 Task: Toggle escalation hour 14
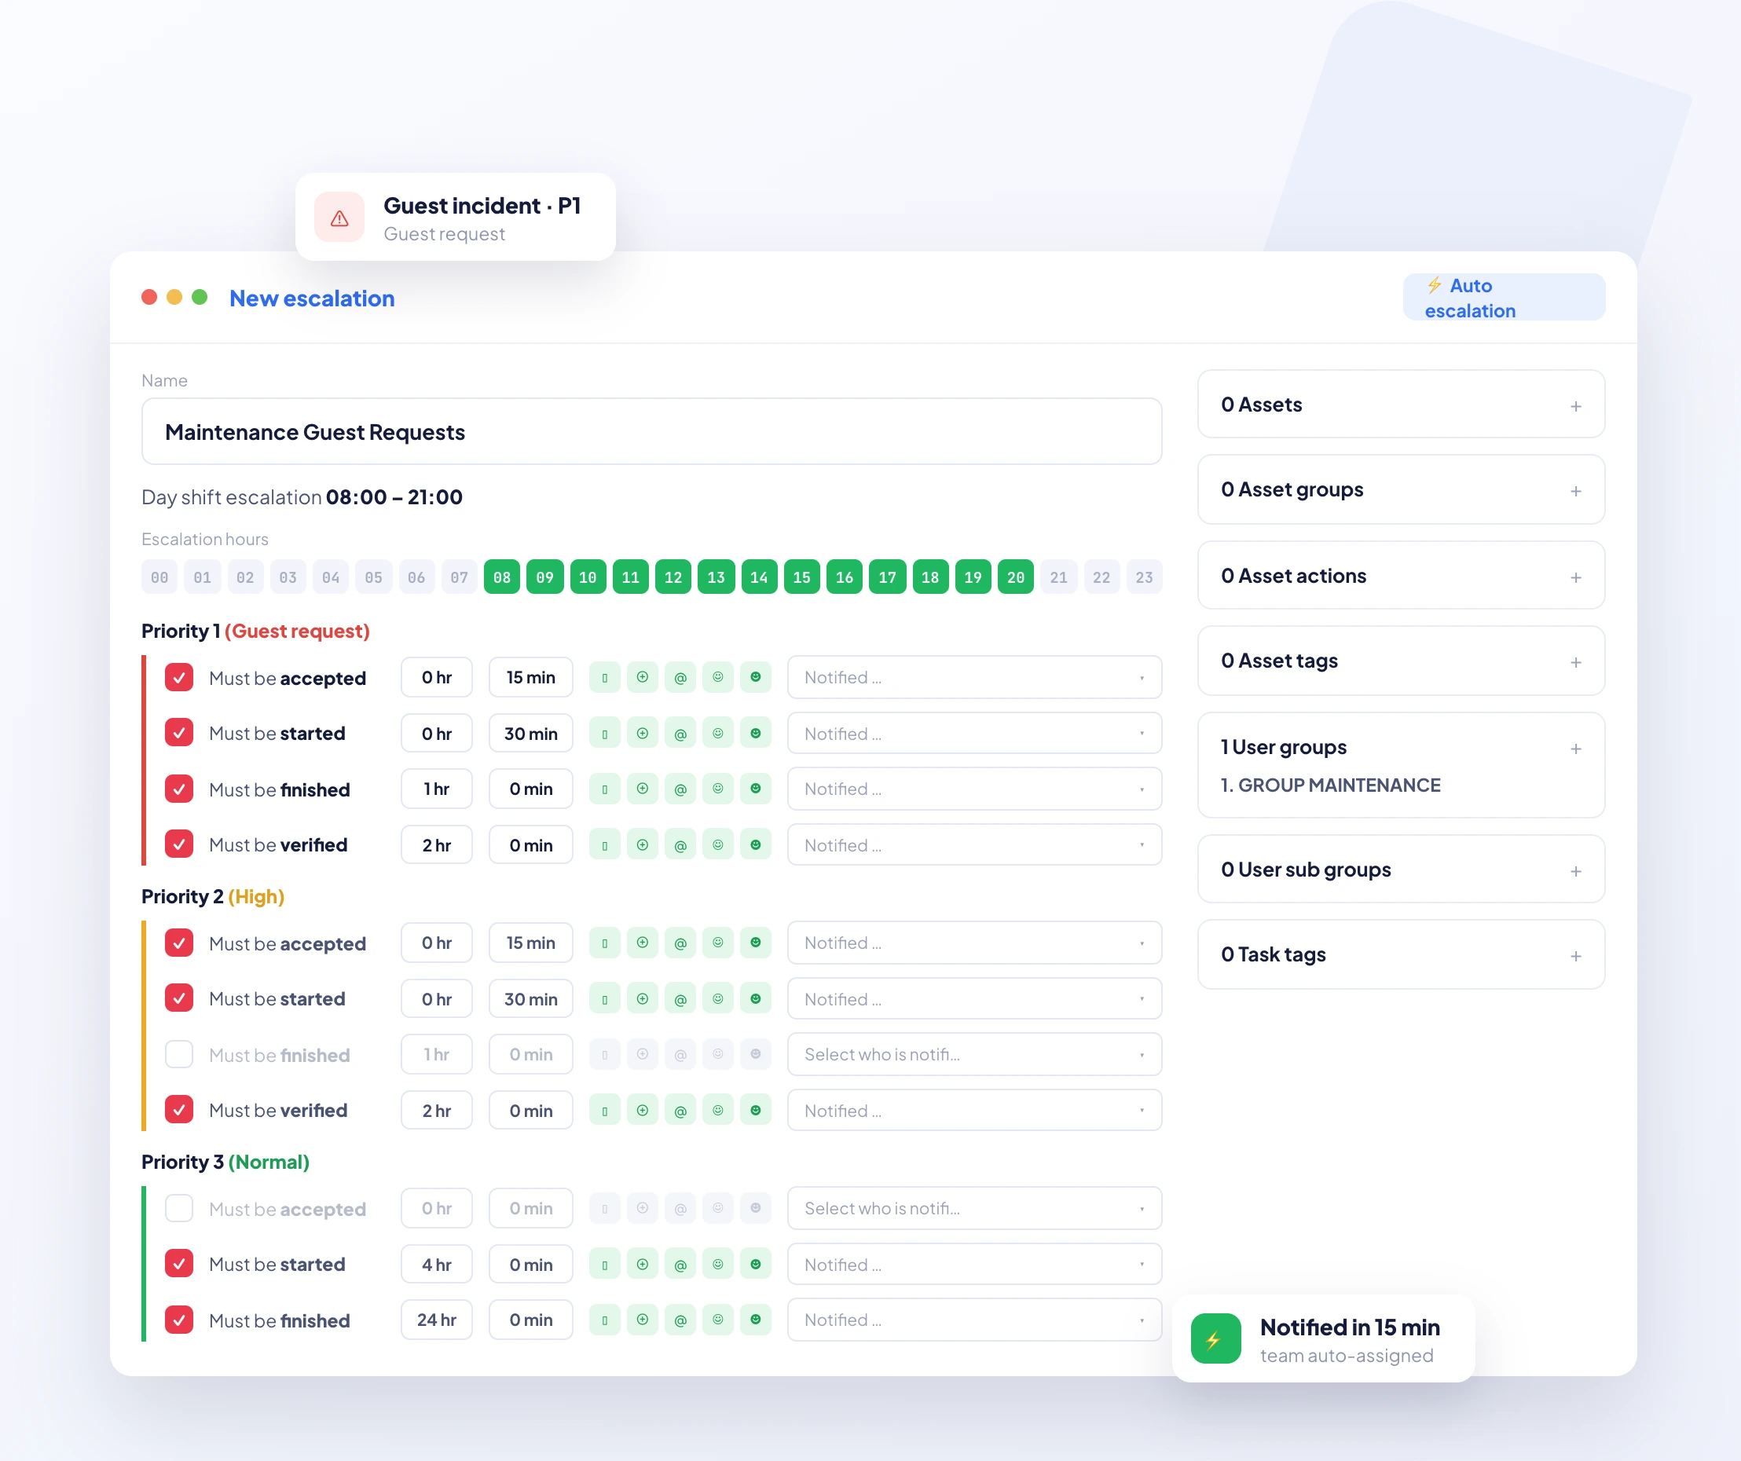point(759,577)
